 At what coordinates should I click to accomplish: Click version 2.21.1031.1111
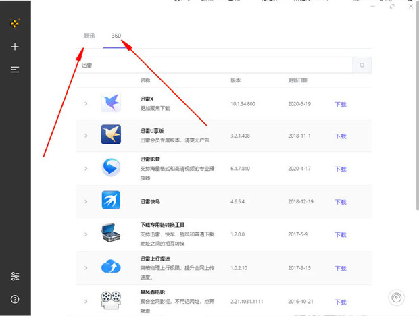[x=247, y=301]
